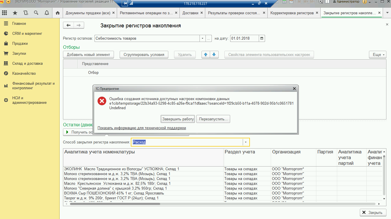Click the CRM и маркетинг pie icon
The width and height of the screenshot is (391, 219).
[6, 34]
